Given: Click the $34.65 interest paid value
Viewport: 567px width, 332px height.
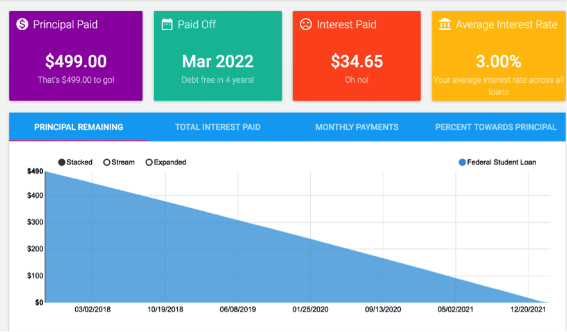Looking at the screenshot, I should [356, 62].
